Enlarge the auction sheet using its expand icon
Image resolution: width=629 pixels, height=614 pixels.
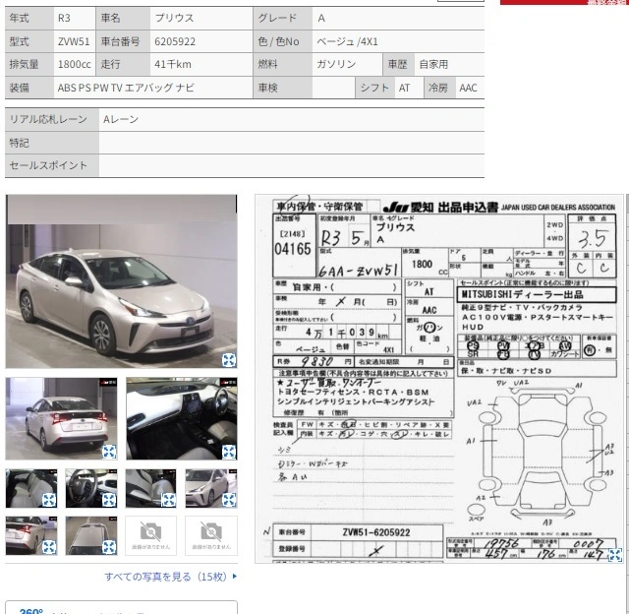(615, 555)
